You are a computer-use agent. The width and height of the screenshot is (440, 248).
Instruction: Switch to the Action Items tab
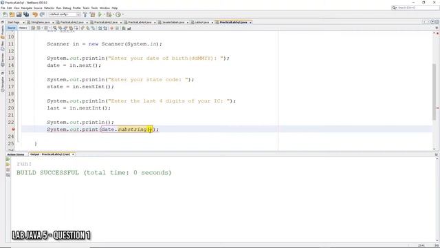16,154
